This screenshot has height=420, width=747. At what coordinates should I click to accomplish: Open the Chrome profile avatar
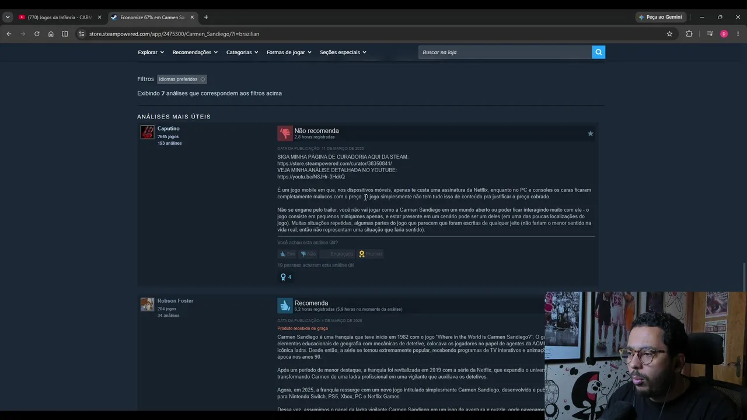(x=724, y=34)
